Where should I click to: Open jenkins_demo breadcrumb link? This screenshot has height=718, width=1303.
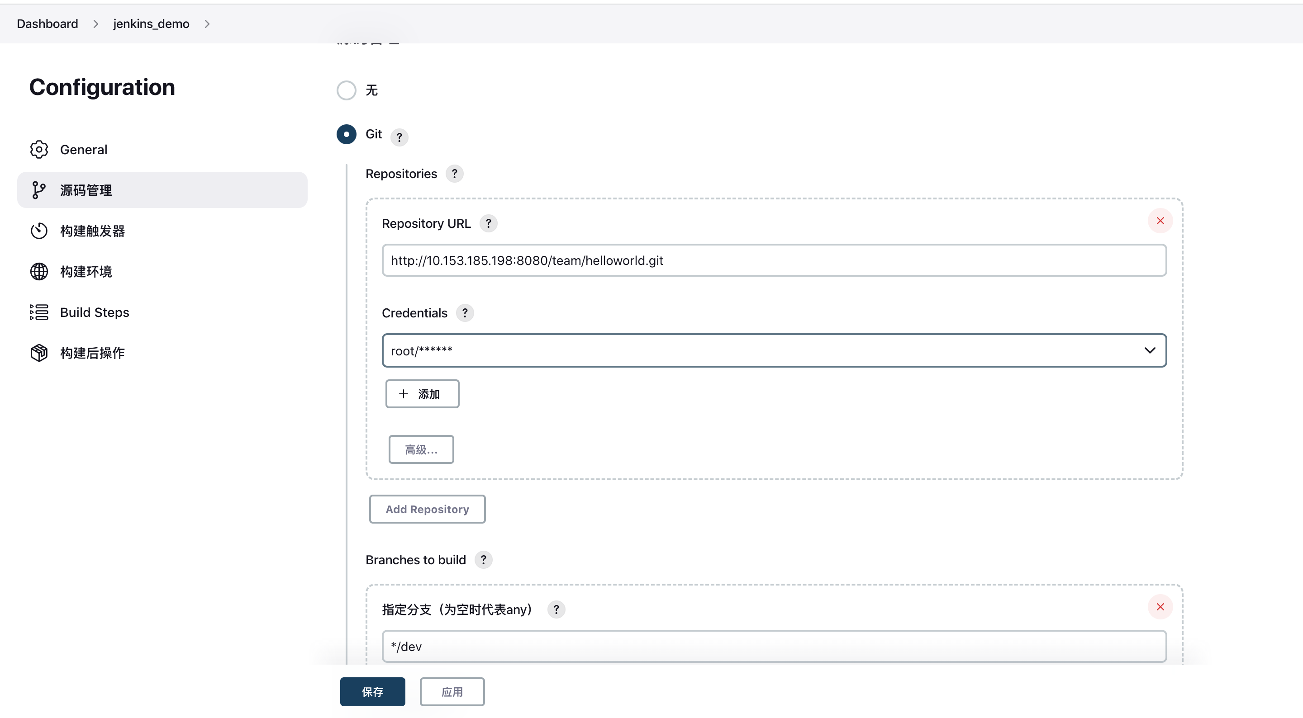[x=151, y=24]
